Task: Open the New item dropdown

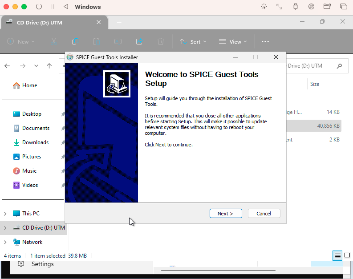Action: point(21,42)
